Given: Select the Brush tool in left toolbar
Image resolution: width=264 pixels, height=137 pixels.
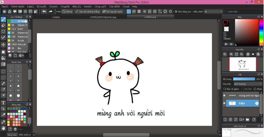Looking at the screenshot, I should click(3, 19).
